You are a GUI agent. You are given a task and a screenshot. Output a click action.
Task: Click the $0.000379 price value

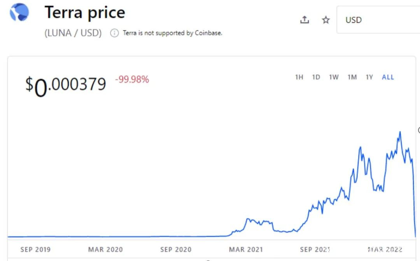pos(66,85)
